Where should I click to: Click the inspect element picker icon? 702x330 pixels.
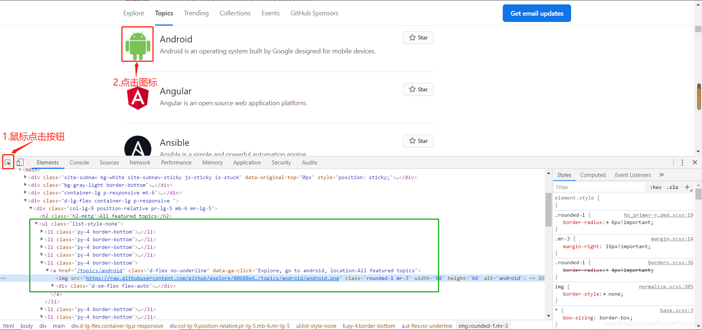coord(8,162)
